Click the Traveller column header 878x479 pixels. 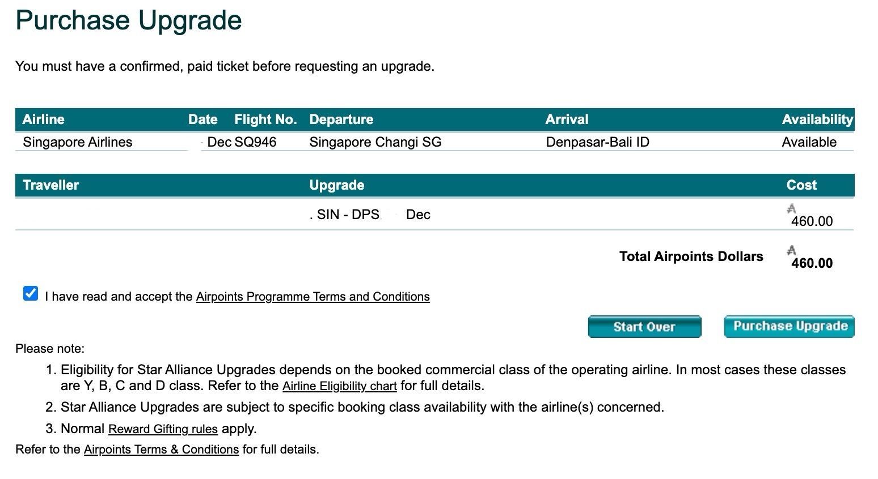[50, 185]
